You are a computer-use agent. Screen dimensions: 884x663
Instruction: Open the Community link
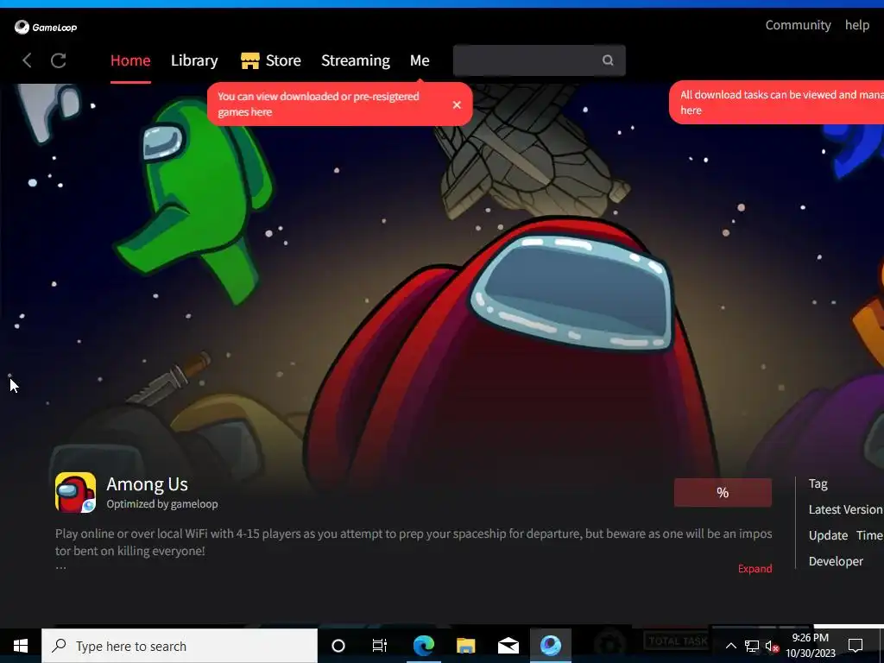(x=798, y=25)
